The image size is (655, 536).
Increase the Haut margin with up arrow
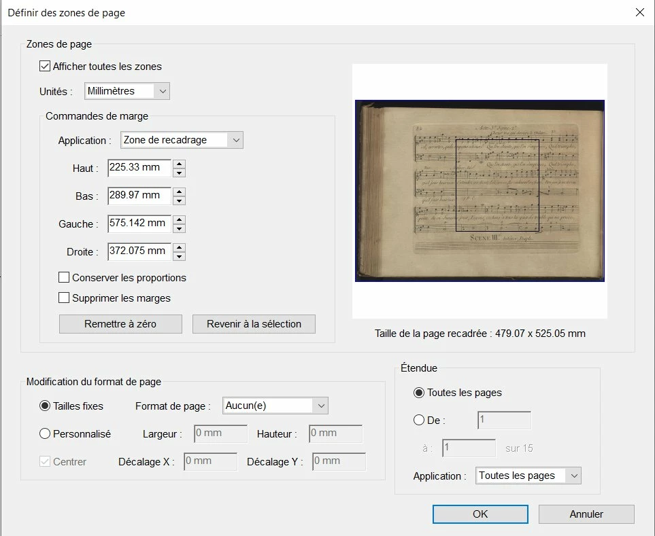pos(179,164)
